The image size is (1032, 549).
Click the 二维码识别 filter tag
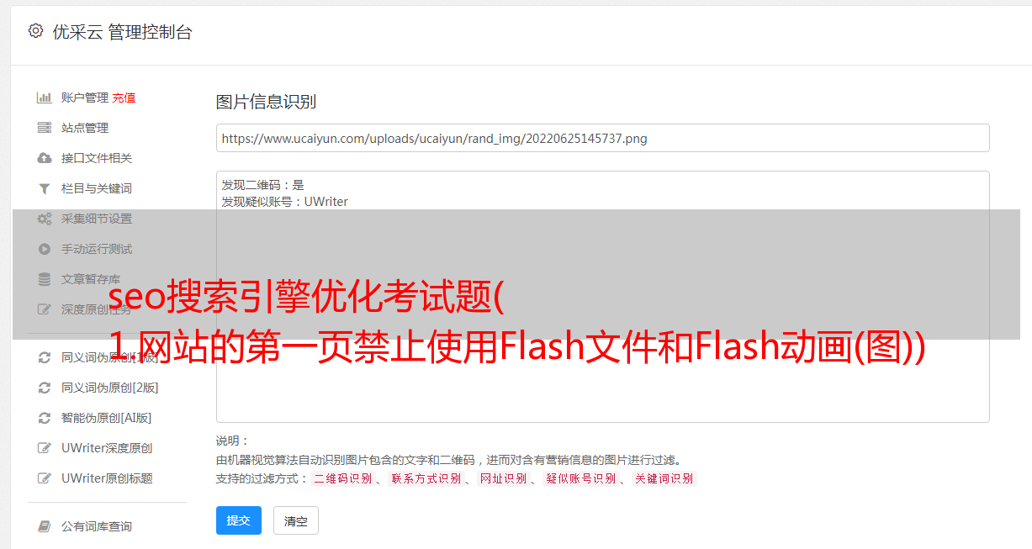[342, 478]
